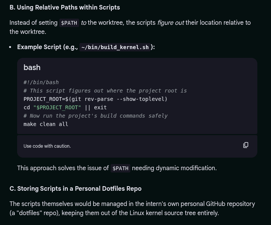Click the 'needing dynamic modification.' sentence end
This screenshot has width=271, height=225.
pos(174,168)
